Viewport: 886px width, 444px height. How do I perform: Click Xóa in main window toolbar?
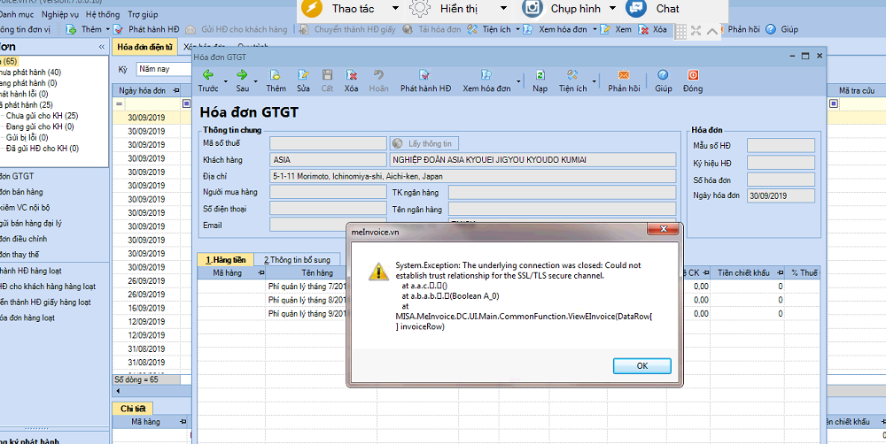point(653,29)
